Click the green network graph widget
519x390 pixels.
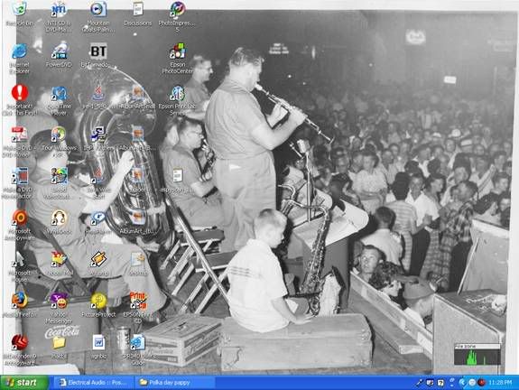coord(477,355)
